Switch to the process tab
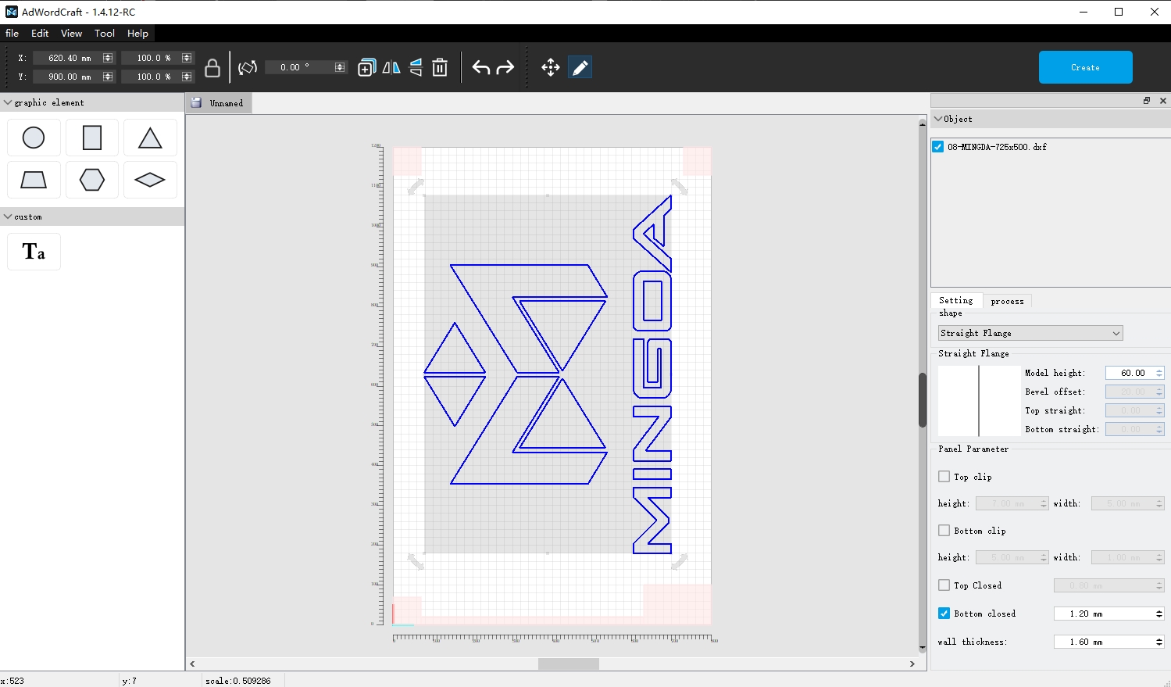 coord(1007,301)
